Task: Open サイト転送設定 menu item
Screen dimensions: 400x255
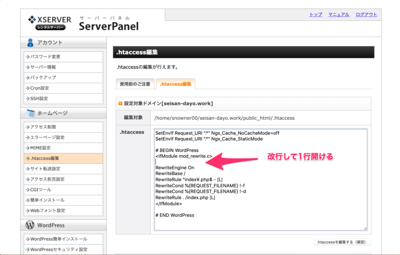Action: pos(45,169)
